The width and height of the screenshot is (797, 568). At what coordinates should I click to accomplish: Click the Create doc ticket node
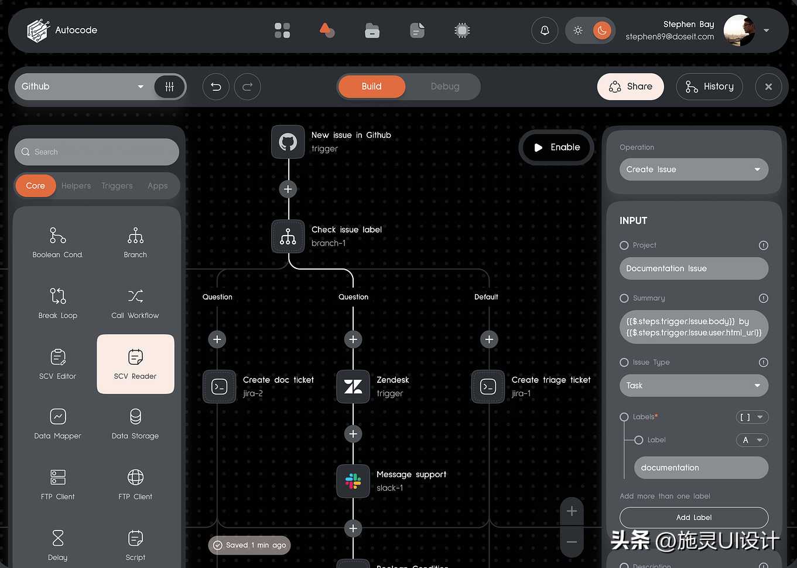219,387
